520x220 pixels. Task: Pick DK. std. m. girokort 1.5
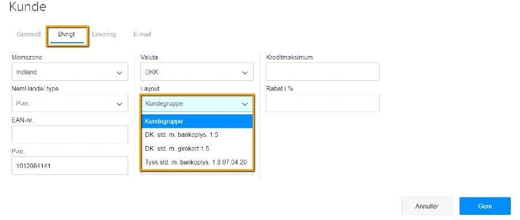click(197, 149)
